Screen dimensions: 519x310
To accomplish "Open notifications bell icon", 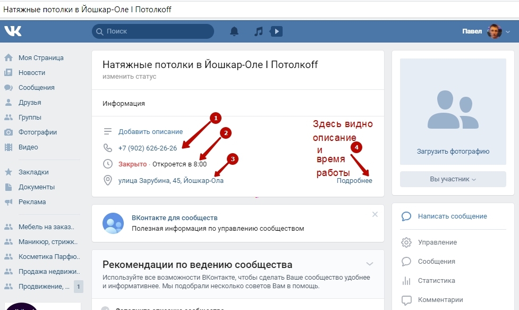I will [234, 31].
